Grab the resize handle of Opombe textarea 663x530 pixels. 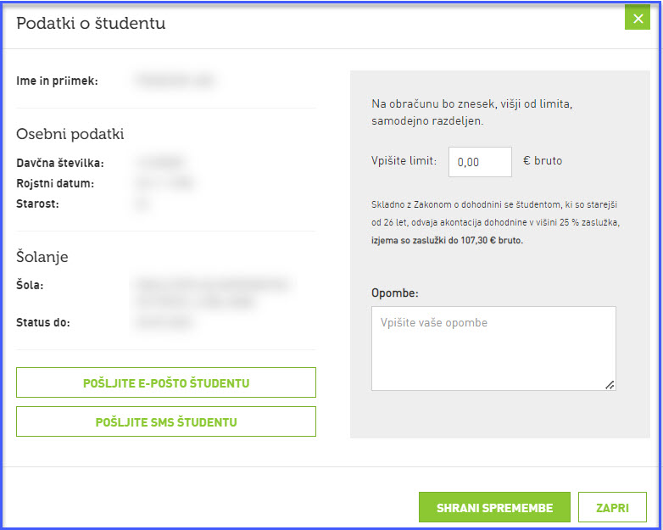[x=610, y=385]
